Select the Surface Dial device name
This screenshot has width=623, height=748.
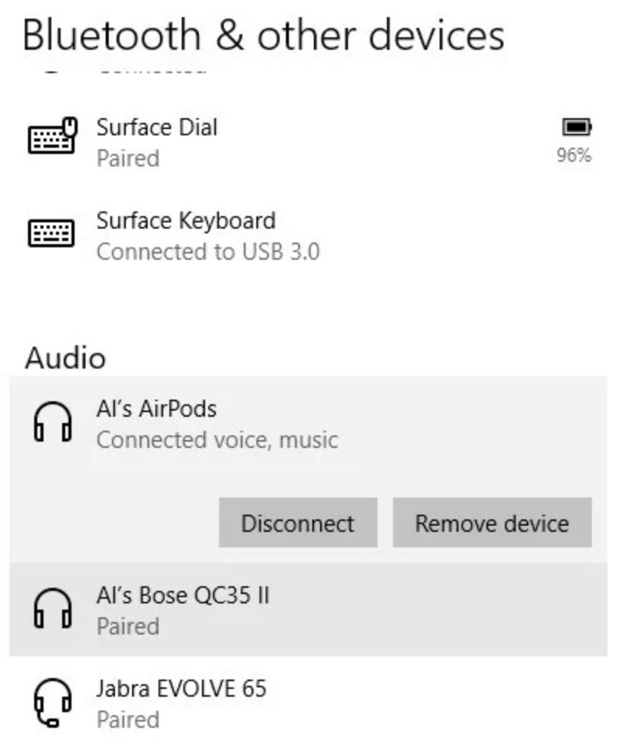(157, 127)
